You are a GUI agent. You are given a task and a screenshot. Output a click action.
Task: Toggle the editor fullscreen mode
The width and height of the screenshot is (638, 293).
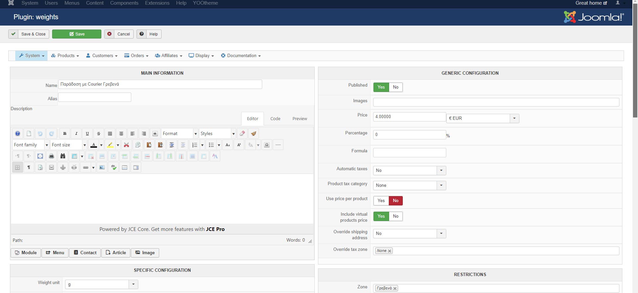click(x=40, y=156)
